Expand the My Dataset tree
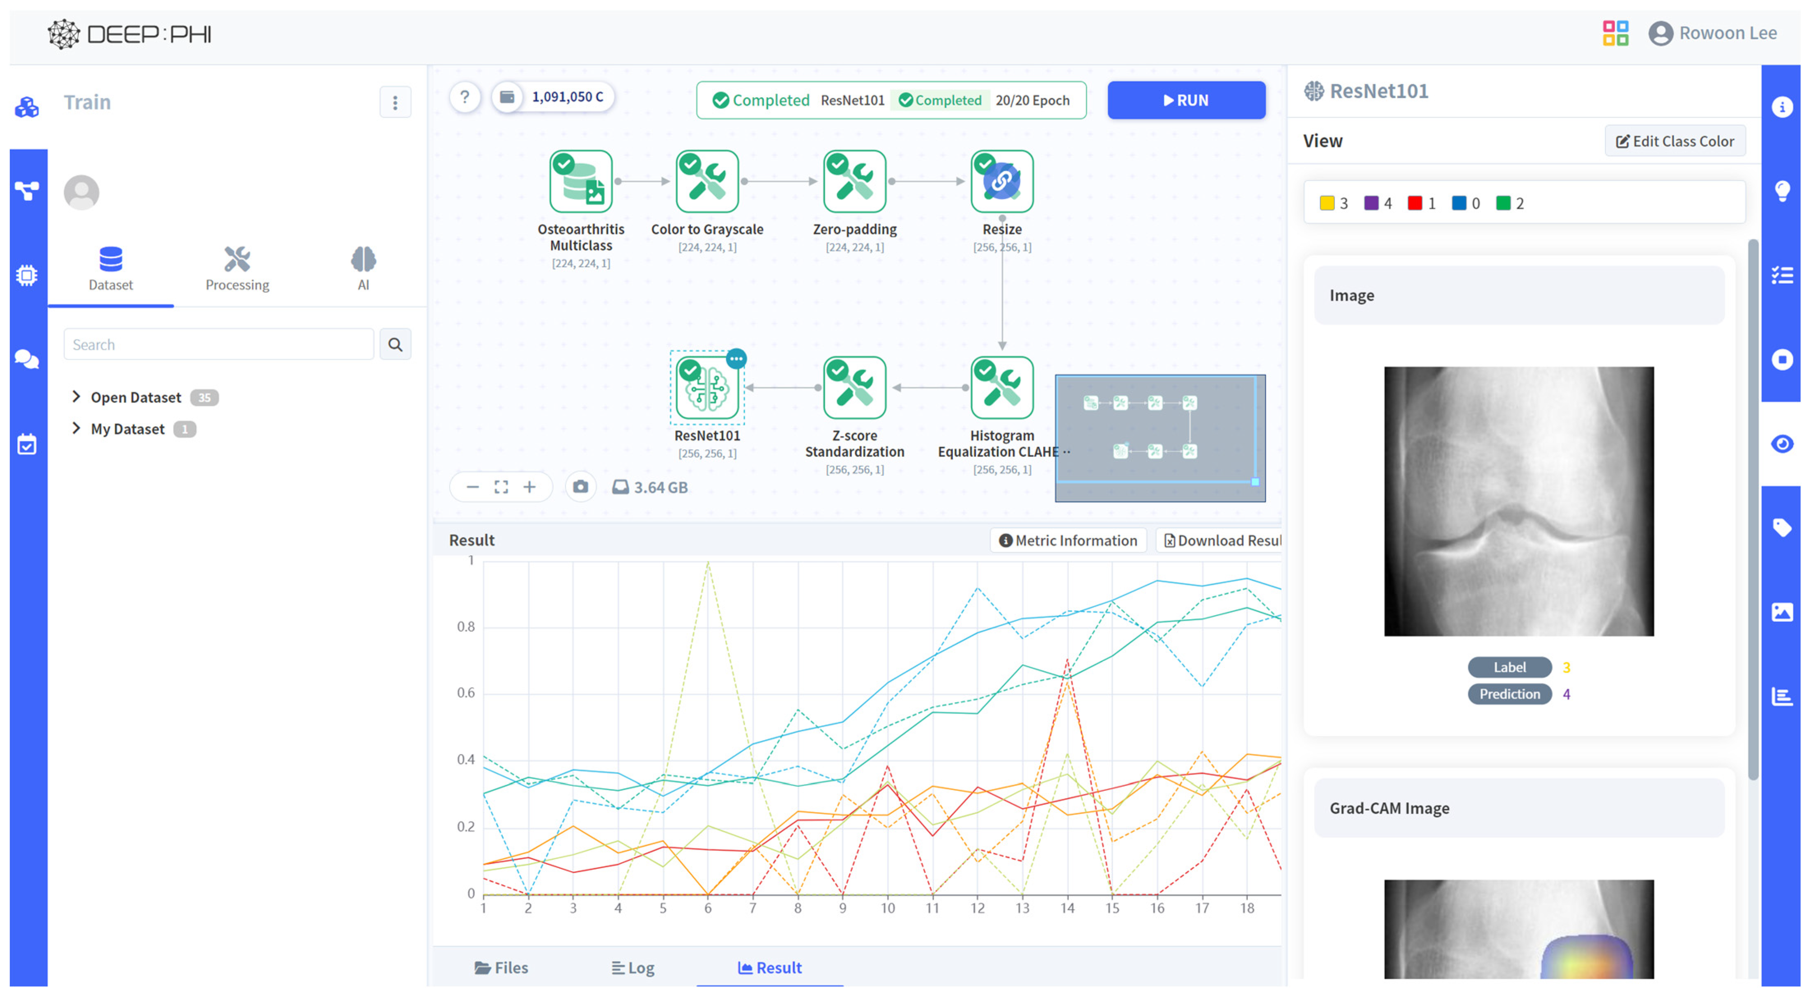Screen dimensions: 1806x997 tap(76, 428)
